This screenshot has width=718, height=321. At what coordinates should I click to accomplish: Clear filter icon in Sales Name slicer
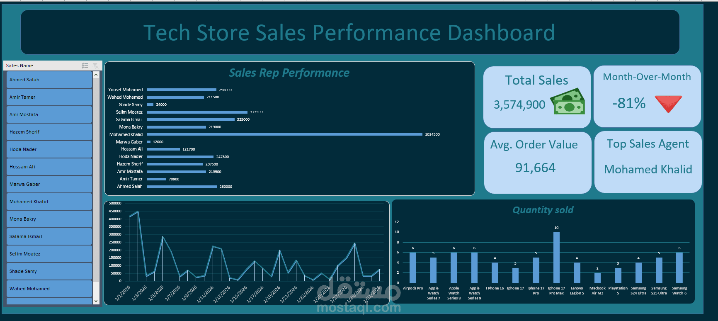click(95, 66)
